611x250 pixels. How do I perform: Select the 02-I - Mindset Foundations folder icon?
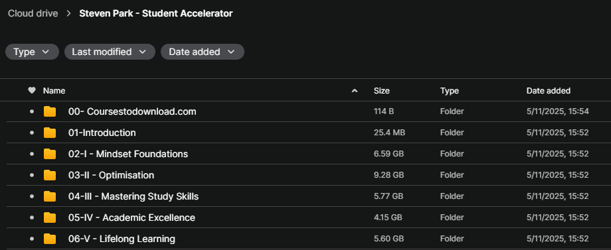(50, 154)
